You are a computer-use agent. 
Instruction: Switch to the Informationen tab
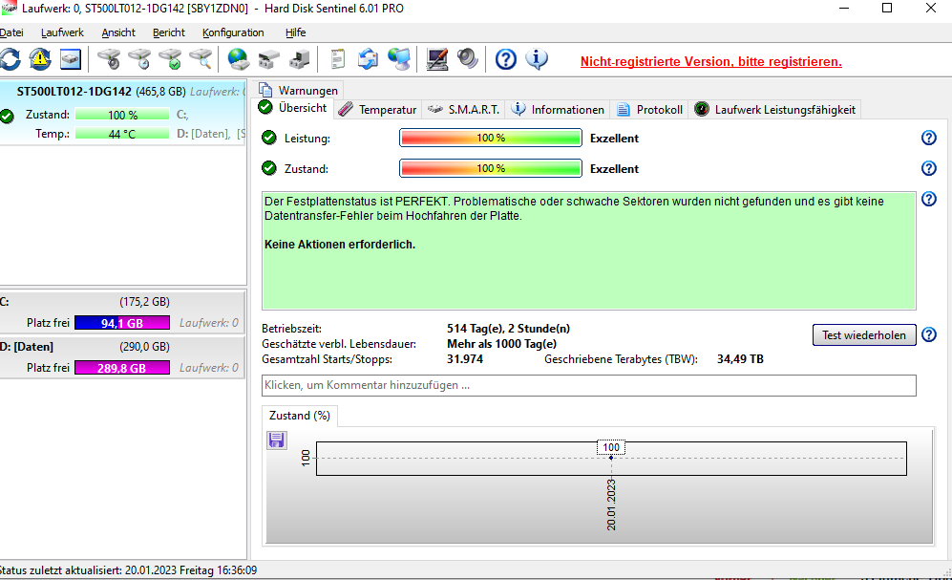558,109
